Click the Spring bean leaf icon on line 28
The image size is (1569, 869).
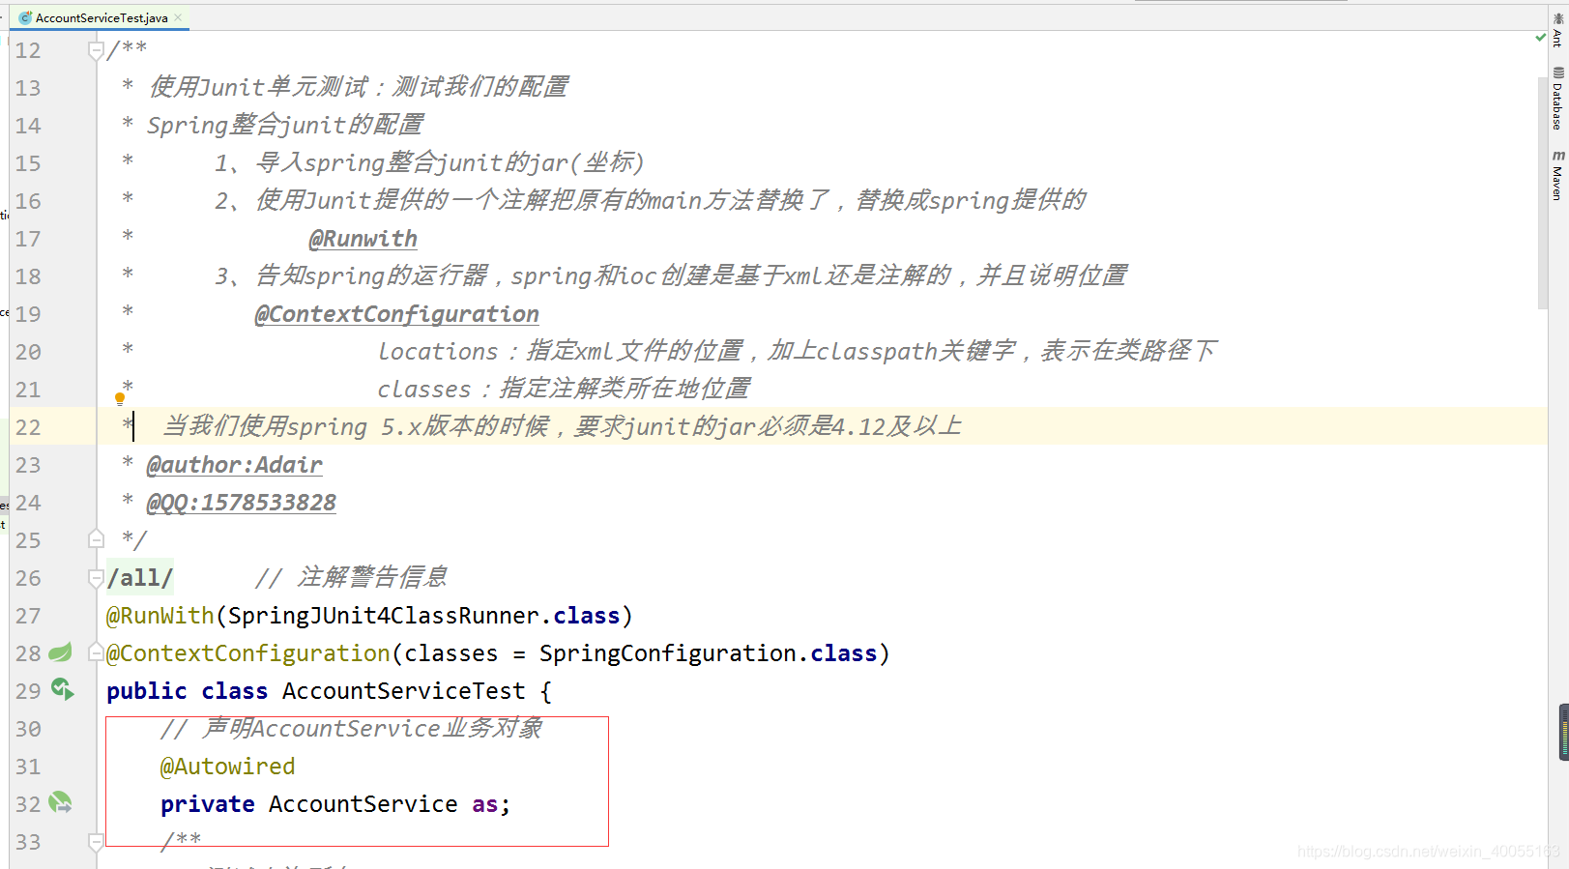60,652
